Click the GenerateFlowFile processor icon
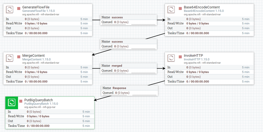 (9, 9)
